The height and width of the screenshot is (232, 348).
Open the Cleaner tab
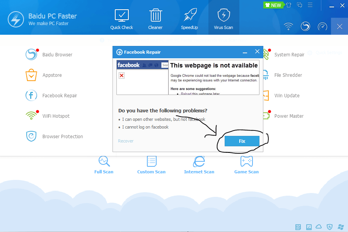point(155,20)
